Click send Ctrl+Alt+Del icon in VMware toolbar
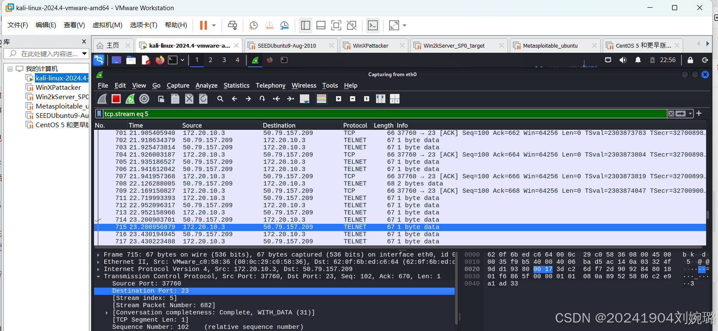The image size is (718, 331). pyautogui.click(x=232, y=26)
